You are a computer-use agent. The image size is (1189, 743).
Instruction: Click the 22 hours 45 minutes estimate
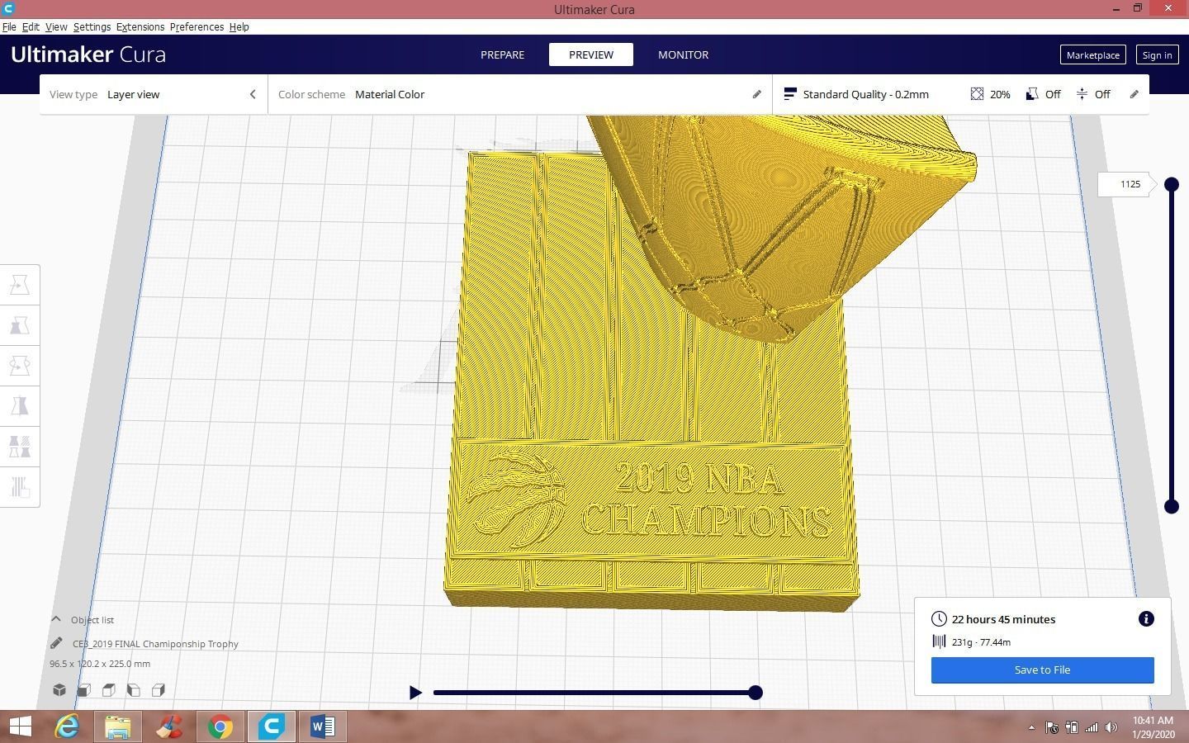coord(1003,619)
